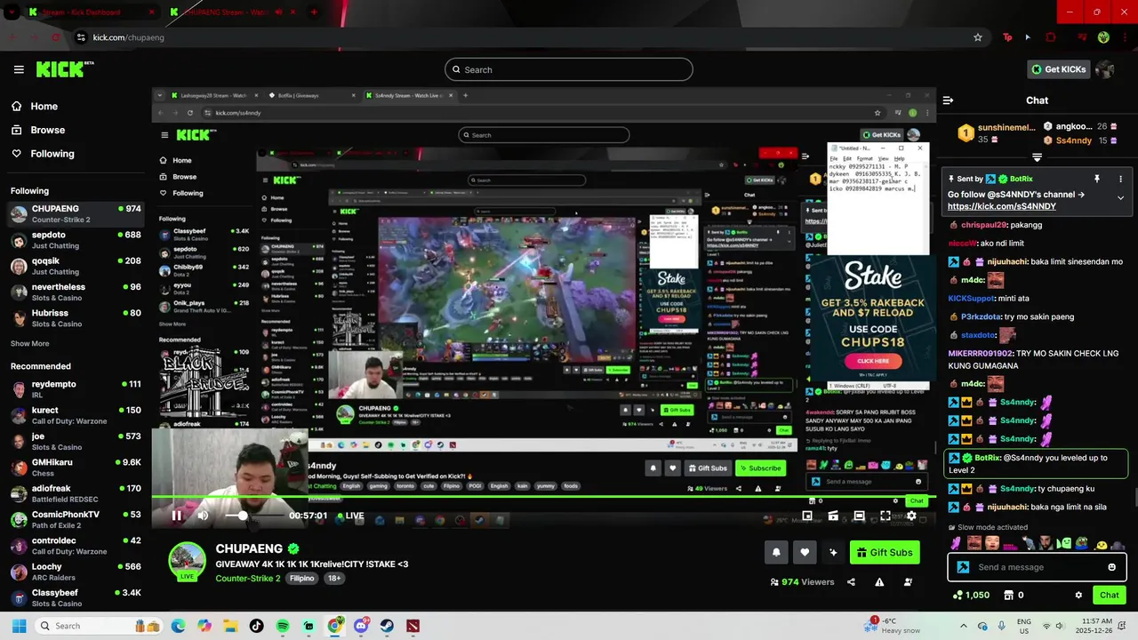Viewport: 1138px width, 640px height.
Task: Enter fullscreen on the video player
Action: [x=886, y=516]
